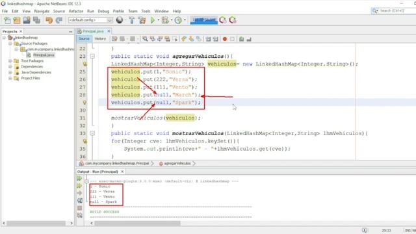Click the New Project toolbar icon
The image size is (416, 234).
point(17,20)
